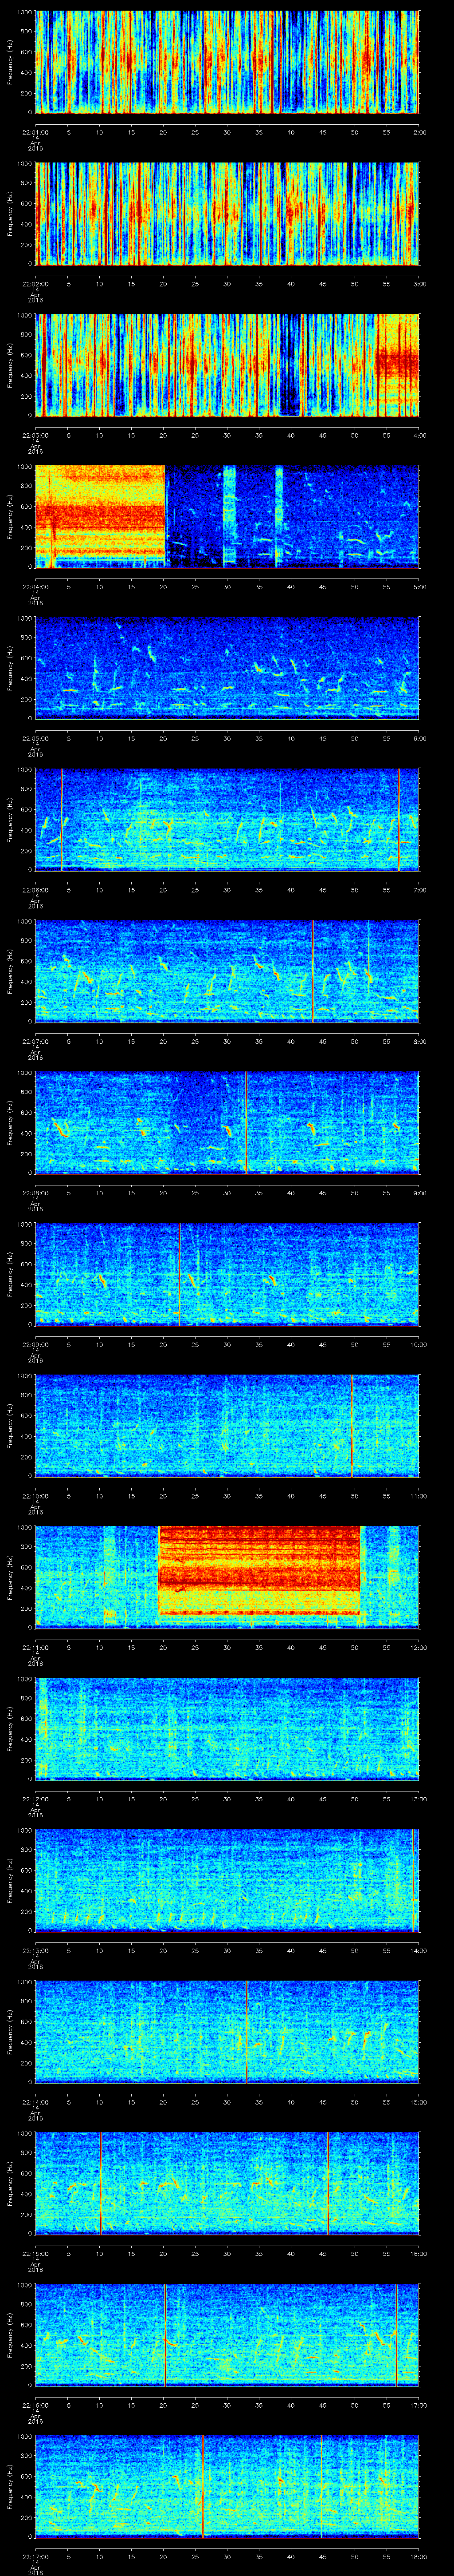Image resolution: width=454 pixels, height=2576 pixels.
Task: Select the red vertical line in 22:09:00 panel
Action: click(180, 1274)
